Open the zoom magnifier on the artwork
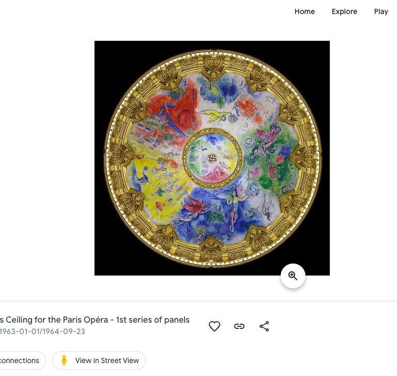 [x=293, y=276]
